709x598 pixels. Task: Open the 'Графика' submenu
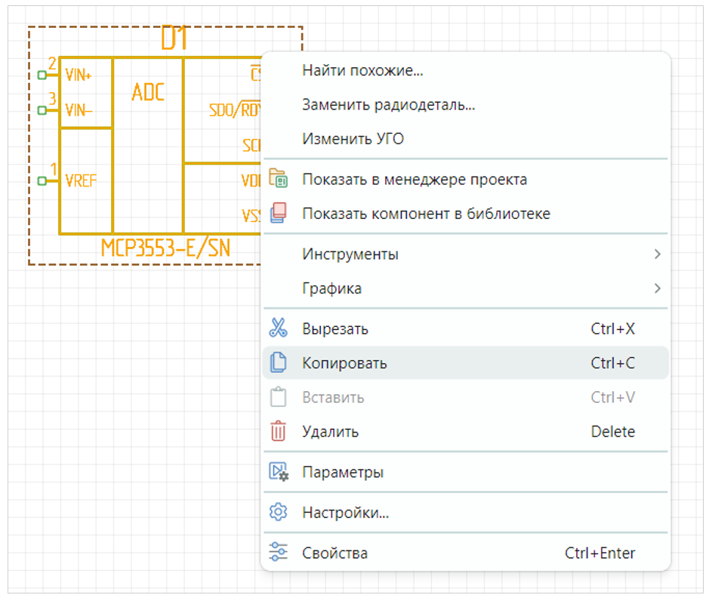coord(465,288)
